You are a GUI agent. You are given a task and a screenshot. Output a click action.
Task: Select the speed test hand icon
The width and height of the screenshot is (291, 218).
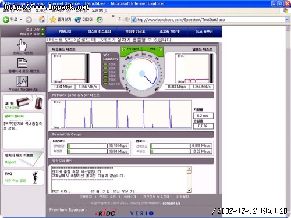click(22, 45)
